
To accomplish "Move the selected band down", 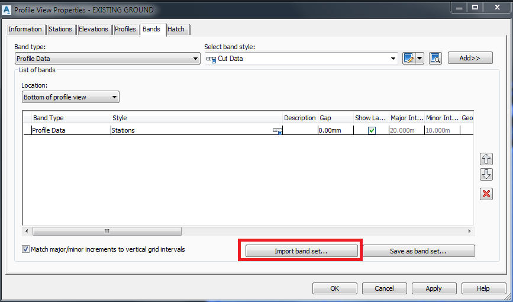I will (486, 174).
